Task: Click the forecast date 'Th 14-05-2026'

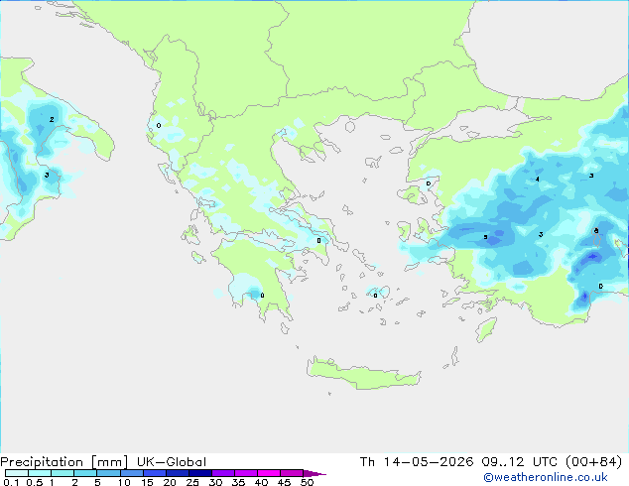Action: (x=416, y=462)
